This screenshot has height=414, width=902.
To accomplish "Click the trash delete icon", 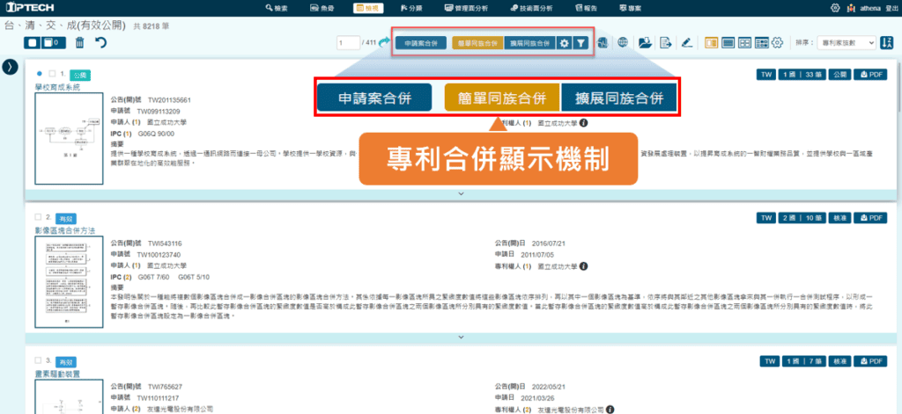I will pyautogui.click(x=80, y=42).
